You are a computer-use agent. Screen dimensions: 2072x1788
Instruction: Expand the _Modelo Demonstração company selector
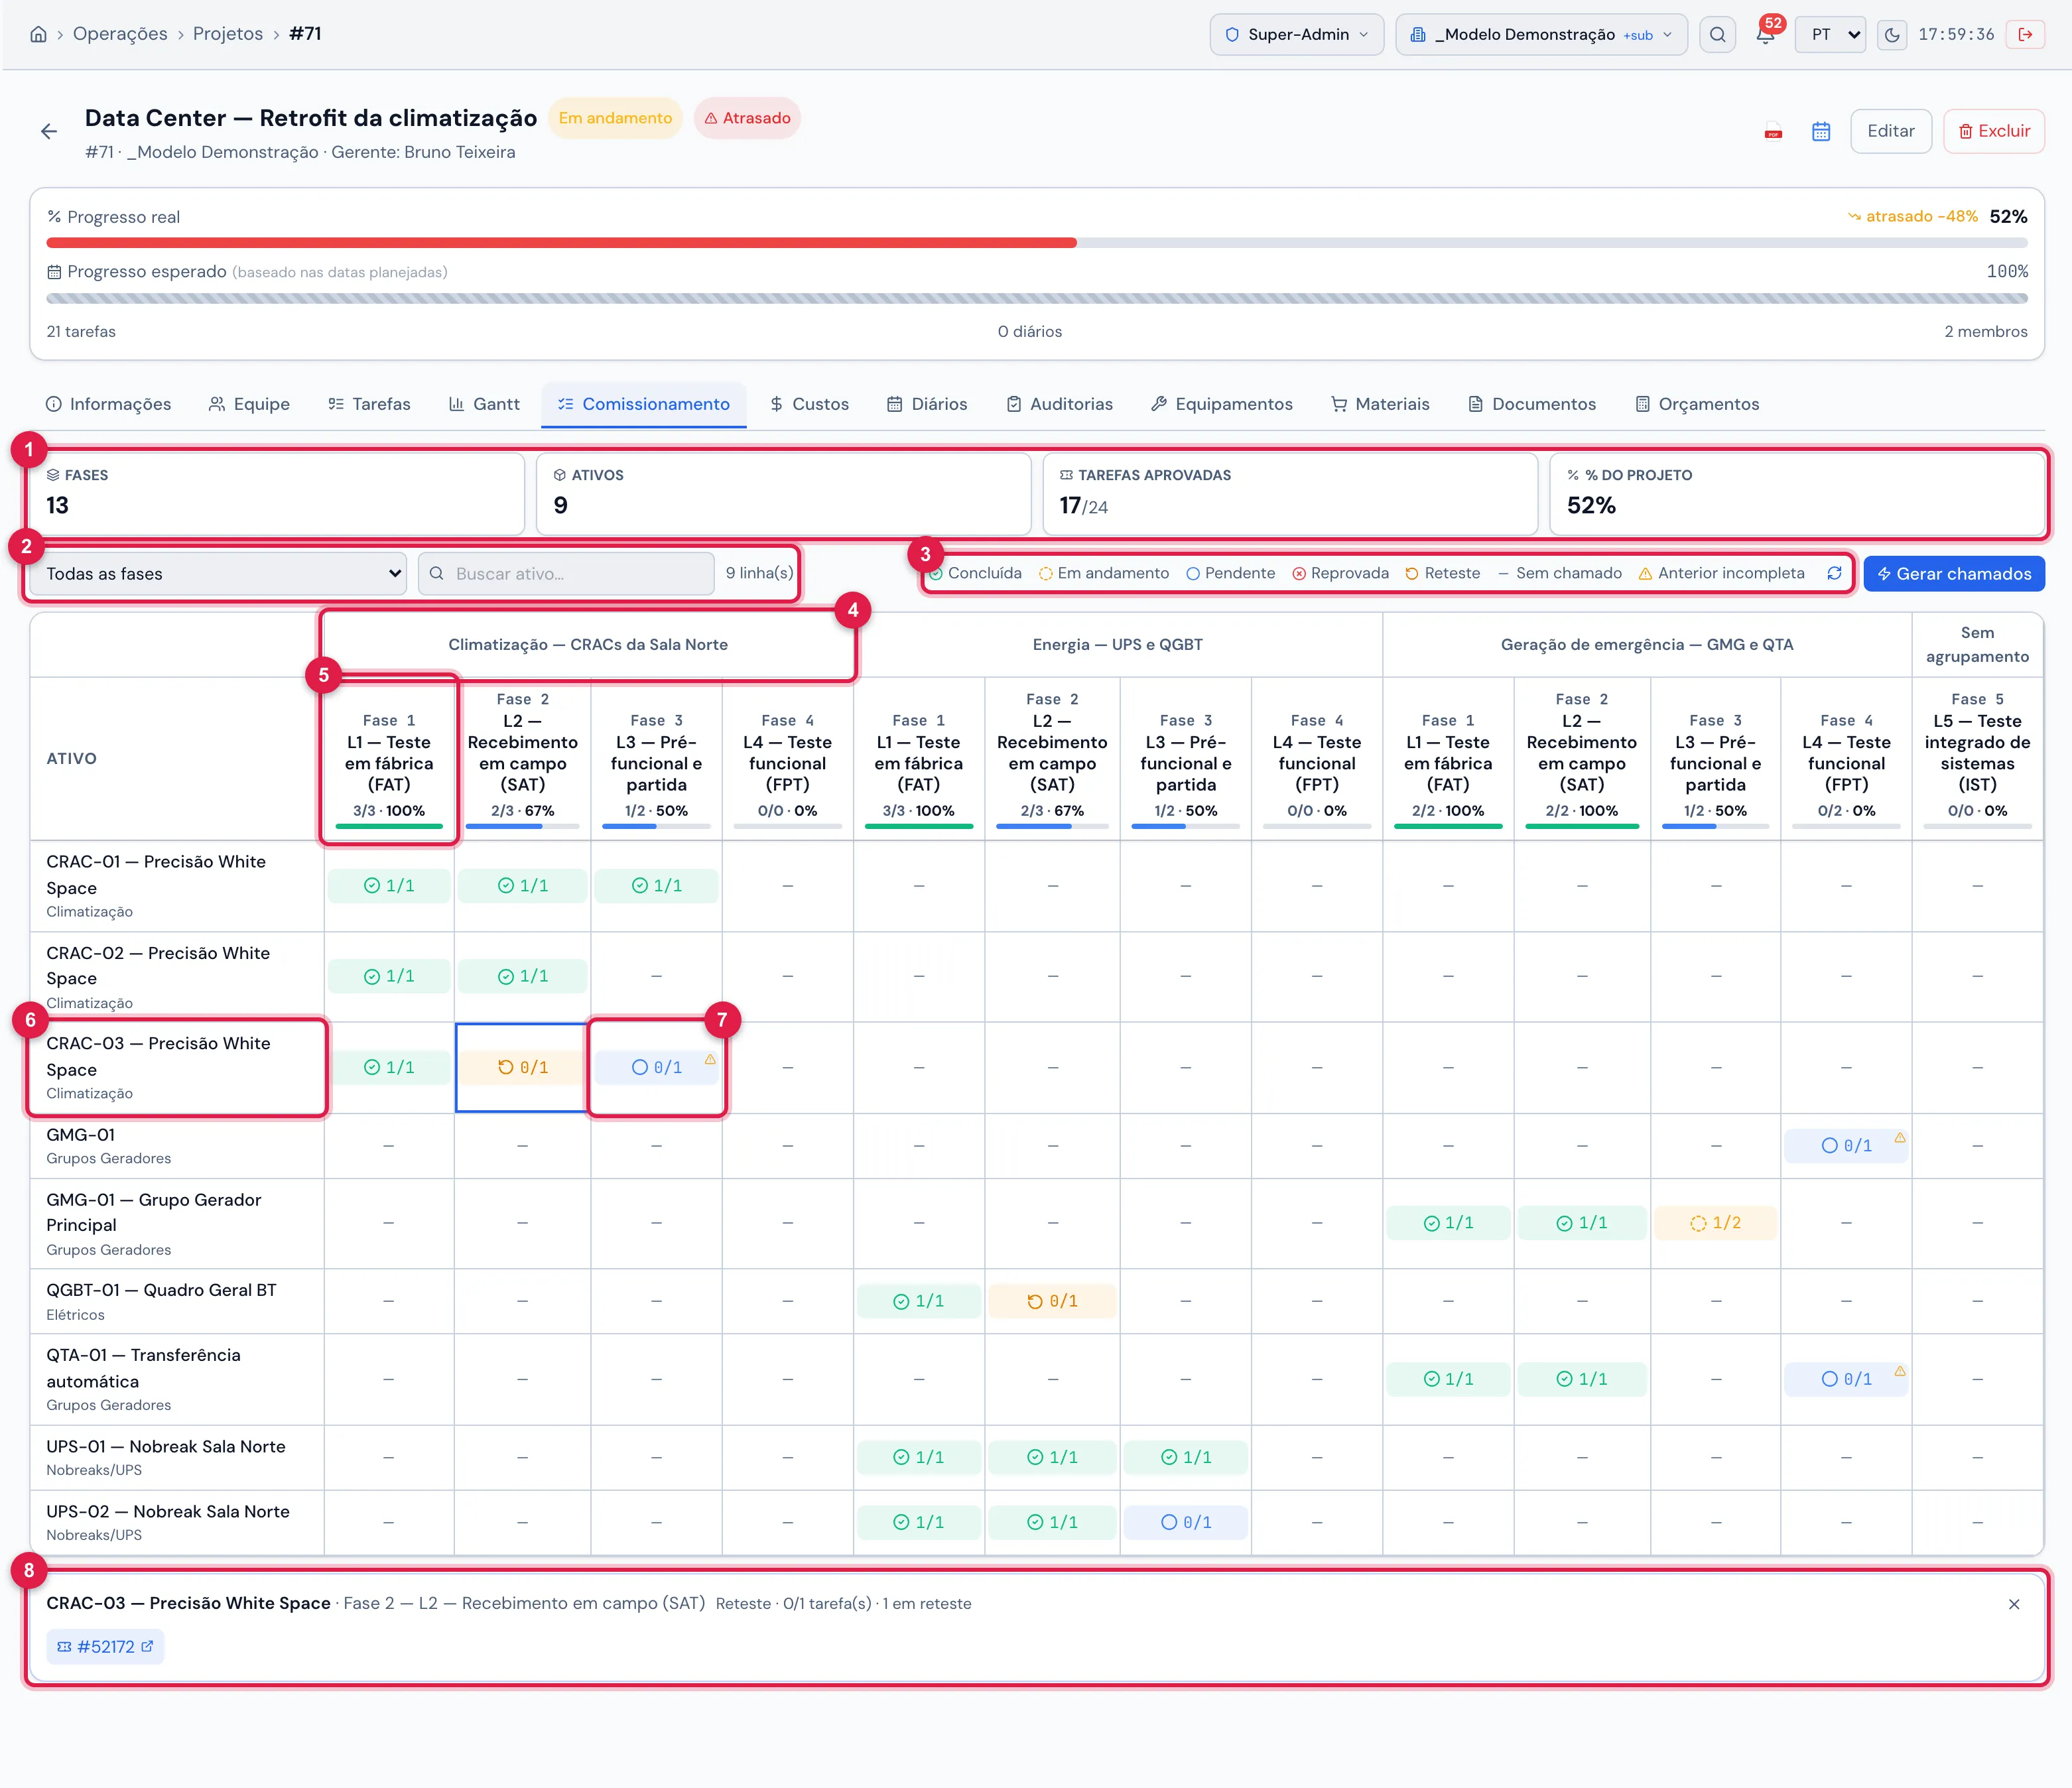click(1541, 34)
